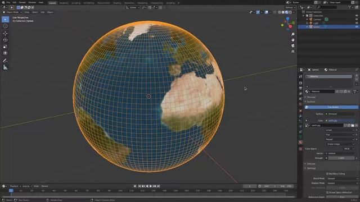Toggle viewport overlays button
The height and width of the screenshot is (202, 360).
[x=266, y=12]
